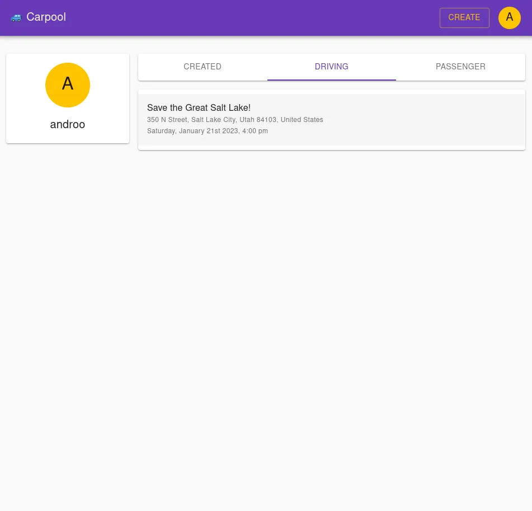Switch to the CREATED tab
Viewport: 532px width, 511px height.
click(203, 67)
